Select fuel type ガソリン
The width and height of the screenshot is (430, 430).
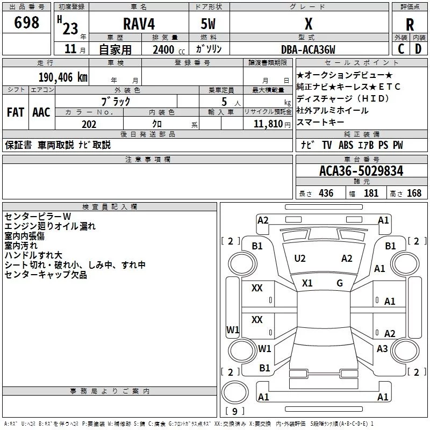coord(209,49)
